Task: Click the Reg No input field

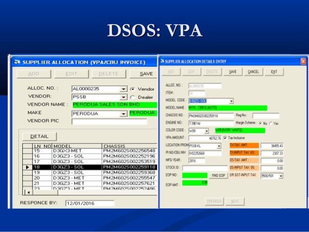Action: 266,116
